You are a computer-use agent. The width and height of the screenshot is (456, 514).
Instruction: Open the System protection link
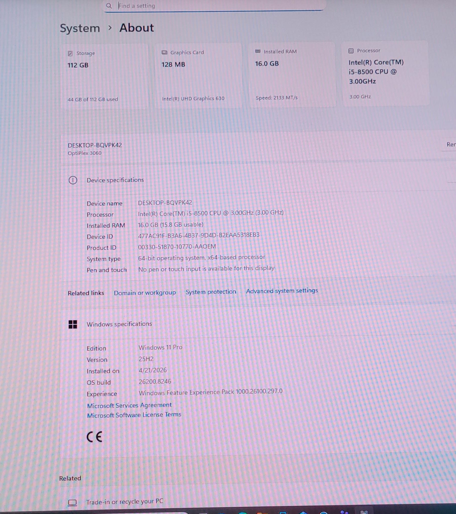(211, 292)
